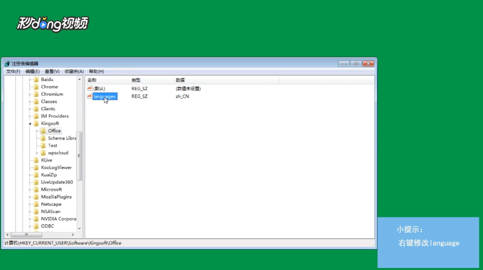The height and width of the screenshot is (270, 483).
Task: Click REG_SZ type of languages row
Action: (x=140, y=96)
